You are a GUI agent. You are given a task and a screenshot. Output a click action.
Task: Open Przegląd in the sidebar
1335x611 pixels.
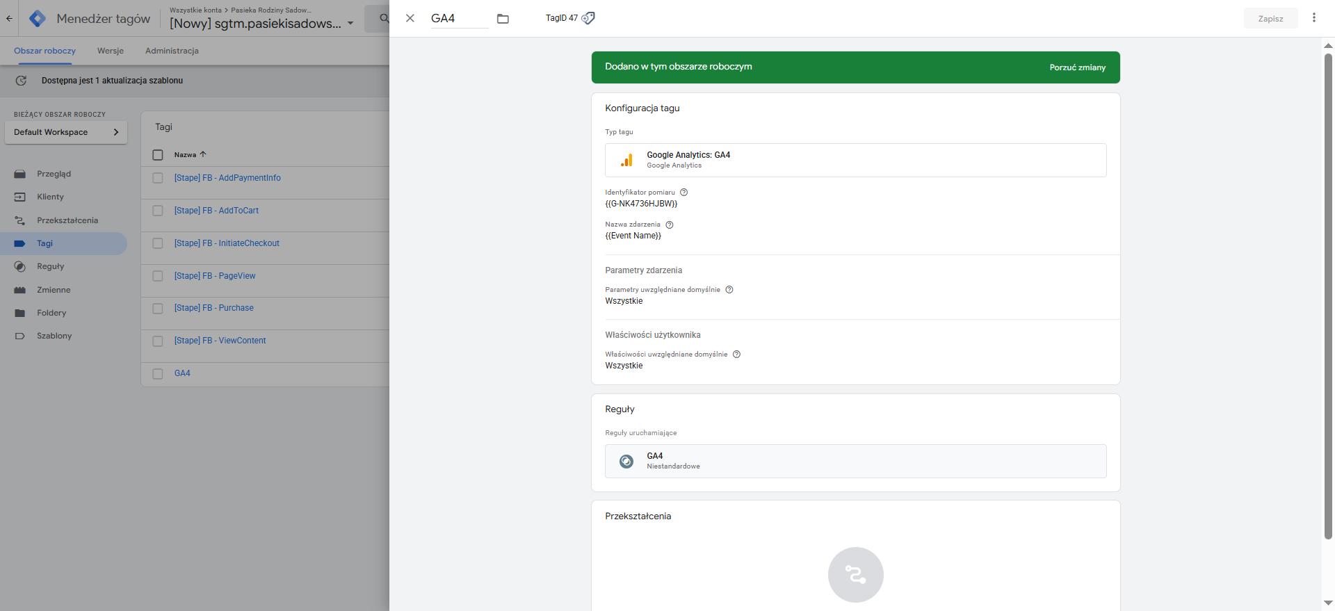point(54,174)
